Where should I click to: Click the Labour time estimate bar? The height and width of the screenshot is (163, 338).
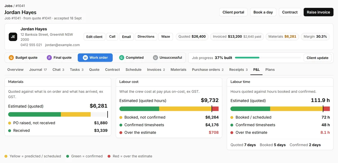pos(280,109)
